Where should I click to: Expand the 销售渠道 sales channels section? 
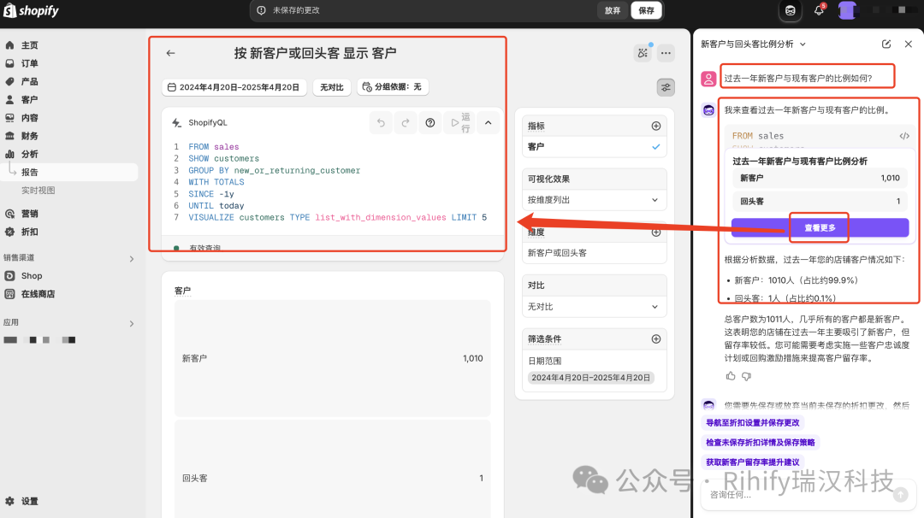point(132,258)
